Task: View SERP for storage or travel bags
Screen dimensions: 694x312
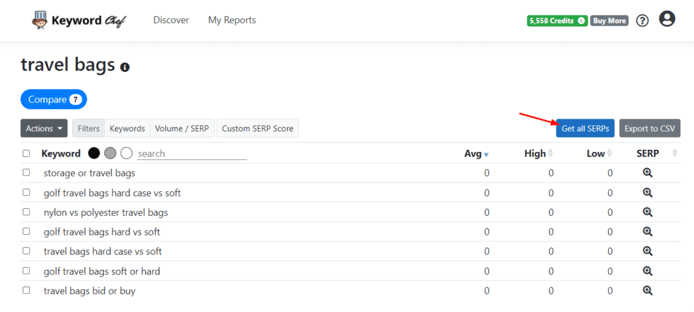Action: click(647, 173)
